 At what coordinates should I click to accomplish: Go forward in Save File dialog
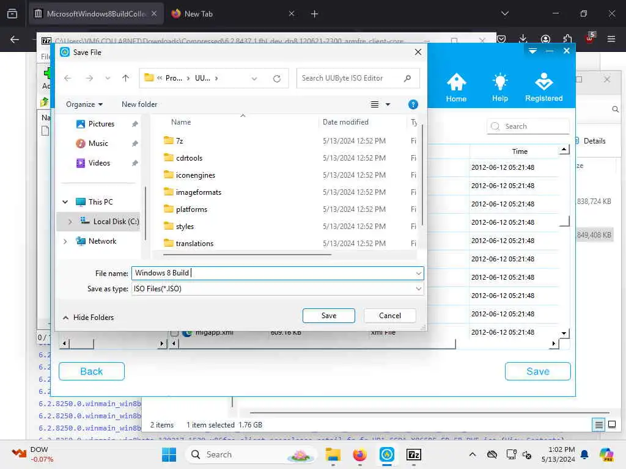[89, 78]
